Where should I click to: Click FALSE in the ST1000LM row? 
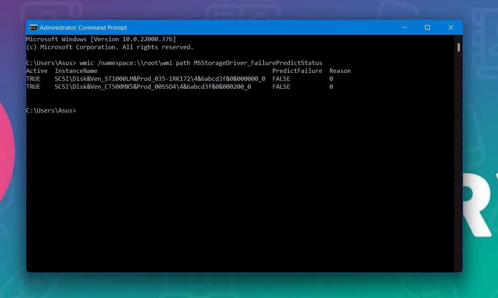click(281, 79)
